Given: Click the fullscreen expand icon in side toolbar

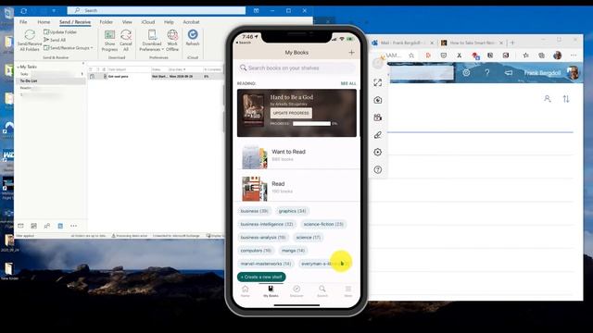Looking at the screenshot, I should click(377, 82).
